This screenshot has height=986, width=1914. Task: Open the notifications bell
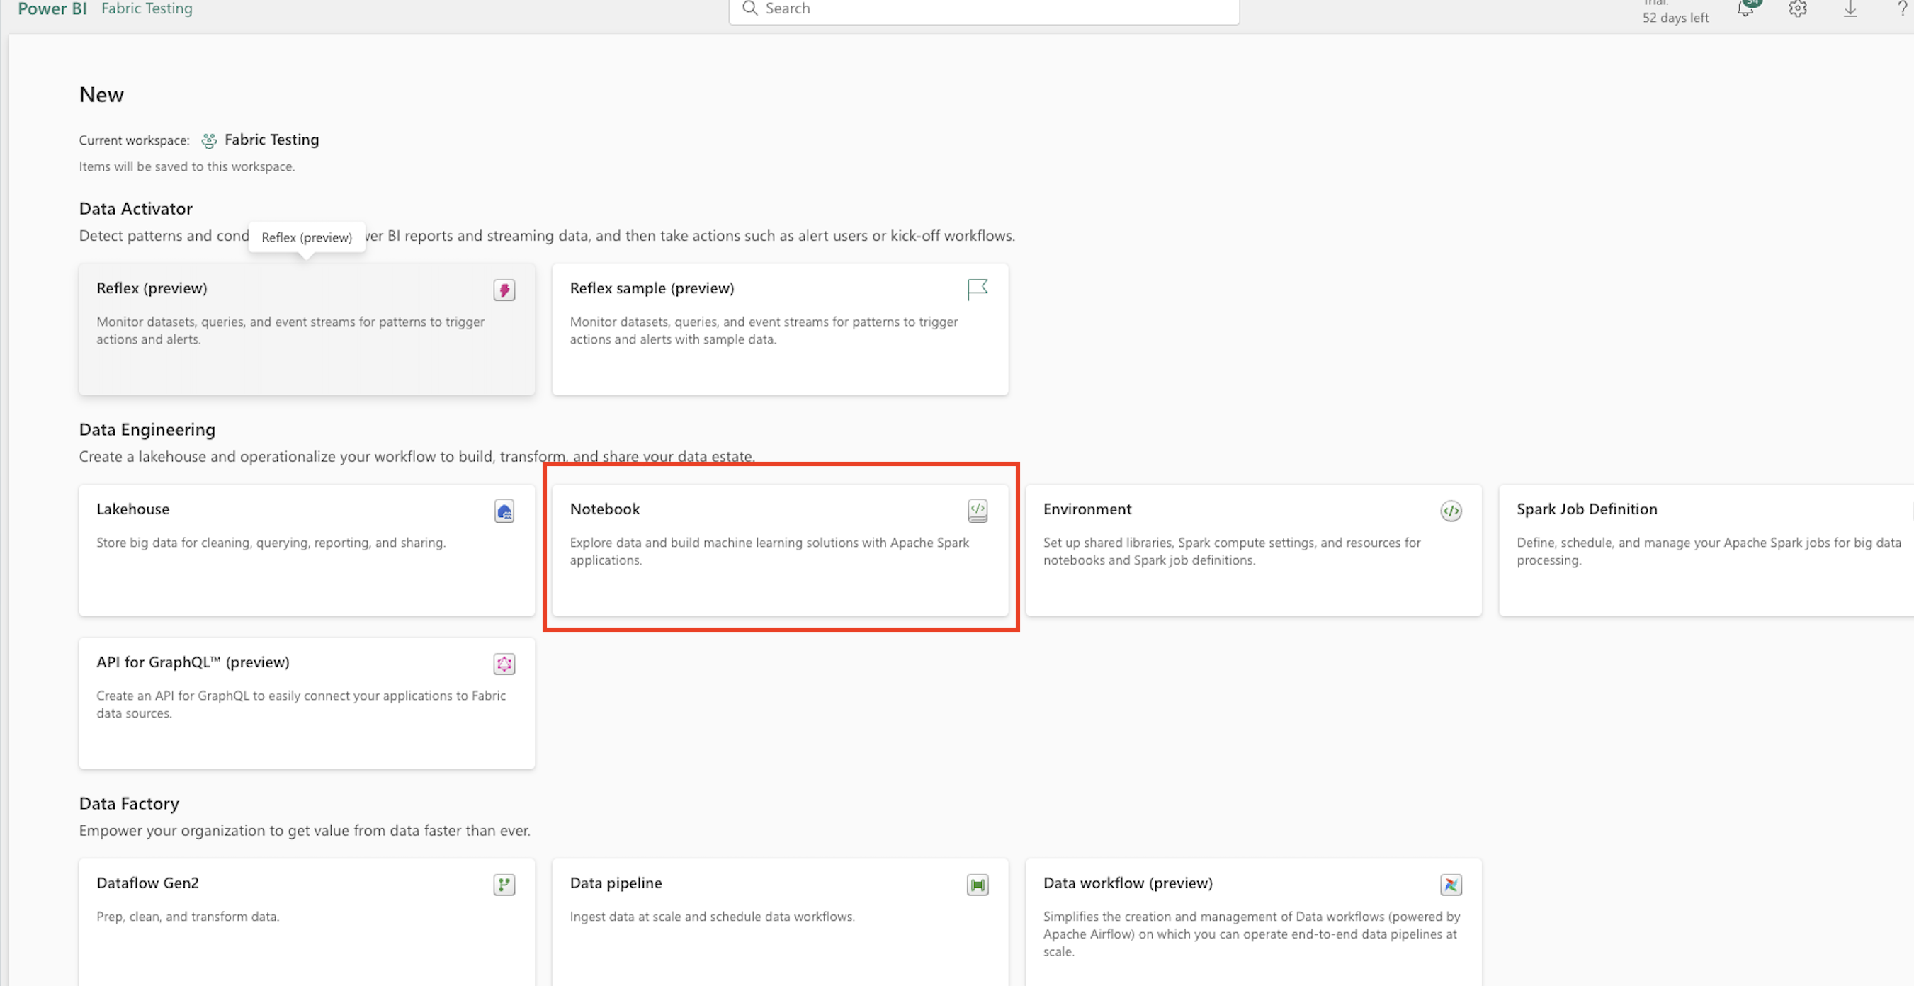coord(1745,9)
